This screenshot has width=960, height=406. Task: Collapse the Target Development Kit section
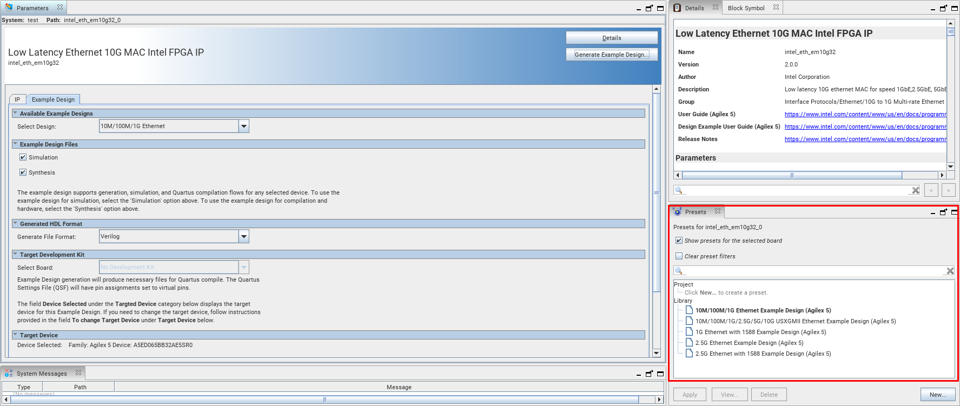click(16, 255)
